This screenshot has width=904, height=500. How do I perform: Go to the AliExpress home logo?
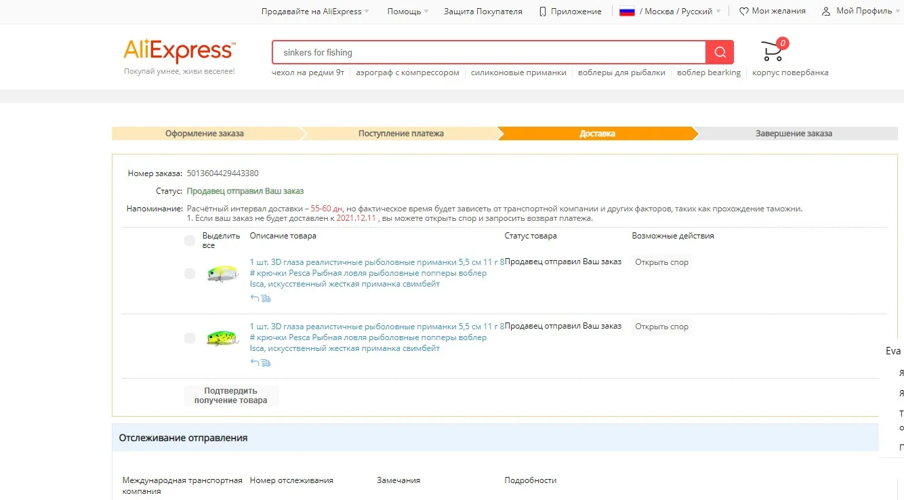coord(179,51)
